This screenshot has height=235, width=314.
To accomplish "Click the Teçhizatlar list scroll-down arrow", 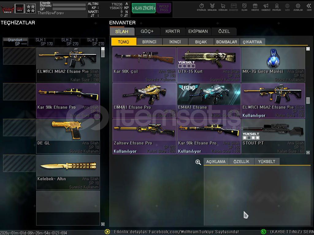I will point(103,224).
